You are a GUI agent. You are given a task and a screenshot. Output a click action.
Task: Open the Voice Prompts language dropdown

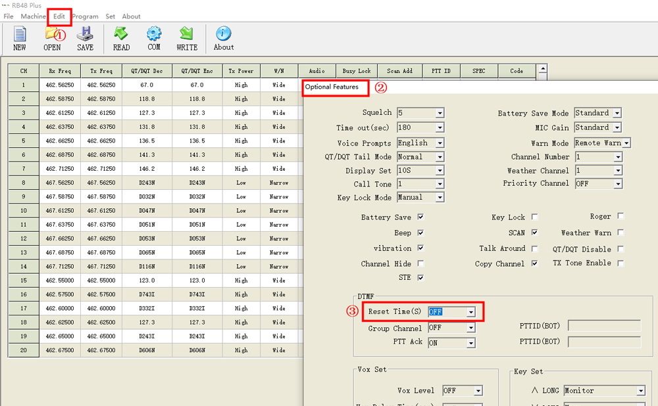(440, 143)
